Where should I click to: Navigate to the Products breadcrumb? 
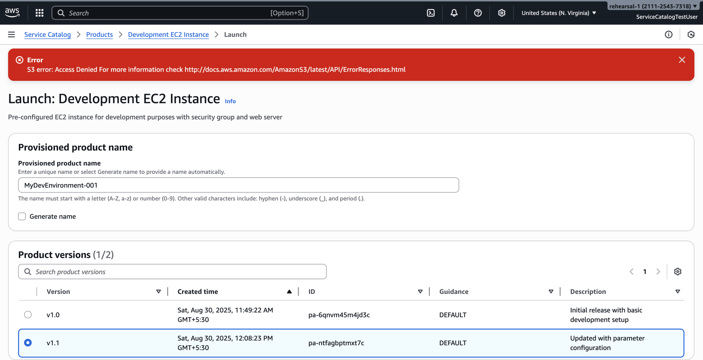tap(99, 35)
